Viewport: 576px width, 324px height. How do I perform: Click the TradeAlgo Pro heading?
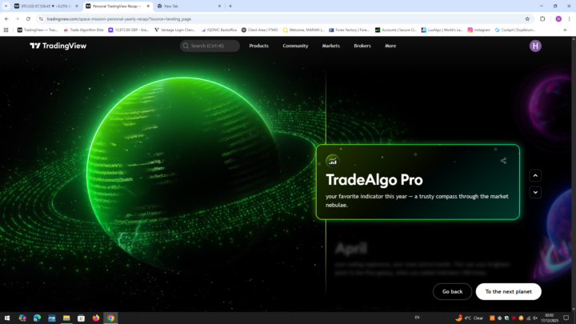374,180
